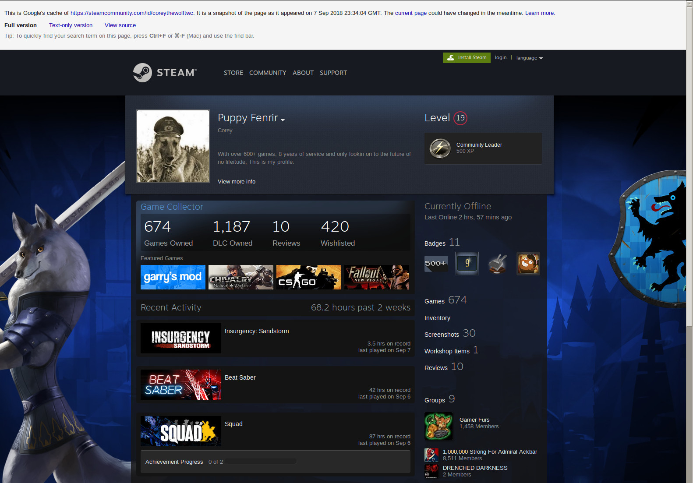Open the Games 674 sidebar link

(x=445, y=300)
